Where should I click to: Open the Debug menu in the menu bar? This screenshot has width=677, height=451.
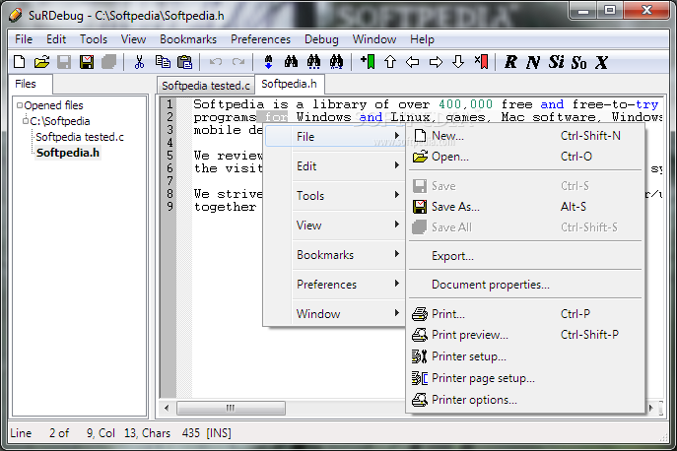click(x=321, y=39)
